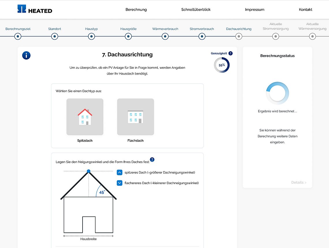Increase roof pitch with up chevron
The width and height of the screenshot is (329, 248).
click(x=119, y=172)
